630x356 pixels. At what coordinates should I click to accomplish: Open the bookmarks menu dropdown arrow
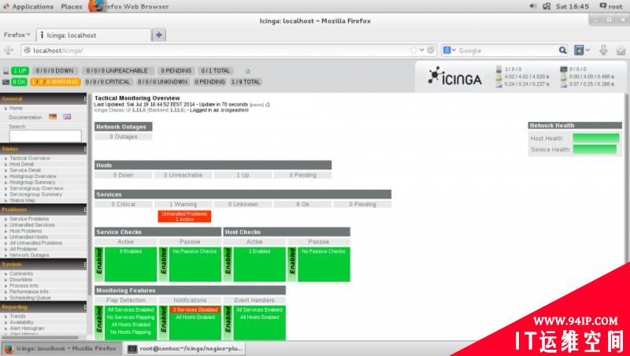click(x=587, y=50)
